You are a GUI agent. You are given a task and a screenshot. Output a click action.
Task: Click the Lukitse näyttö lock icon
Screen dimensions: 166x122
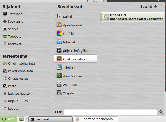point(5,93)
